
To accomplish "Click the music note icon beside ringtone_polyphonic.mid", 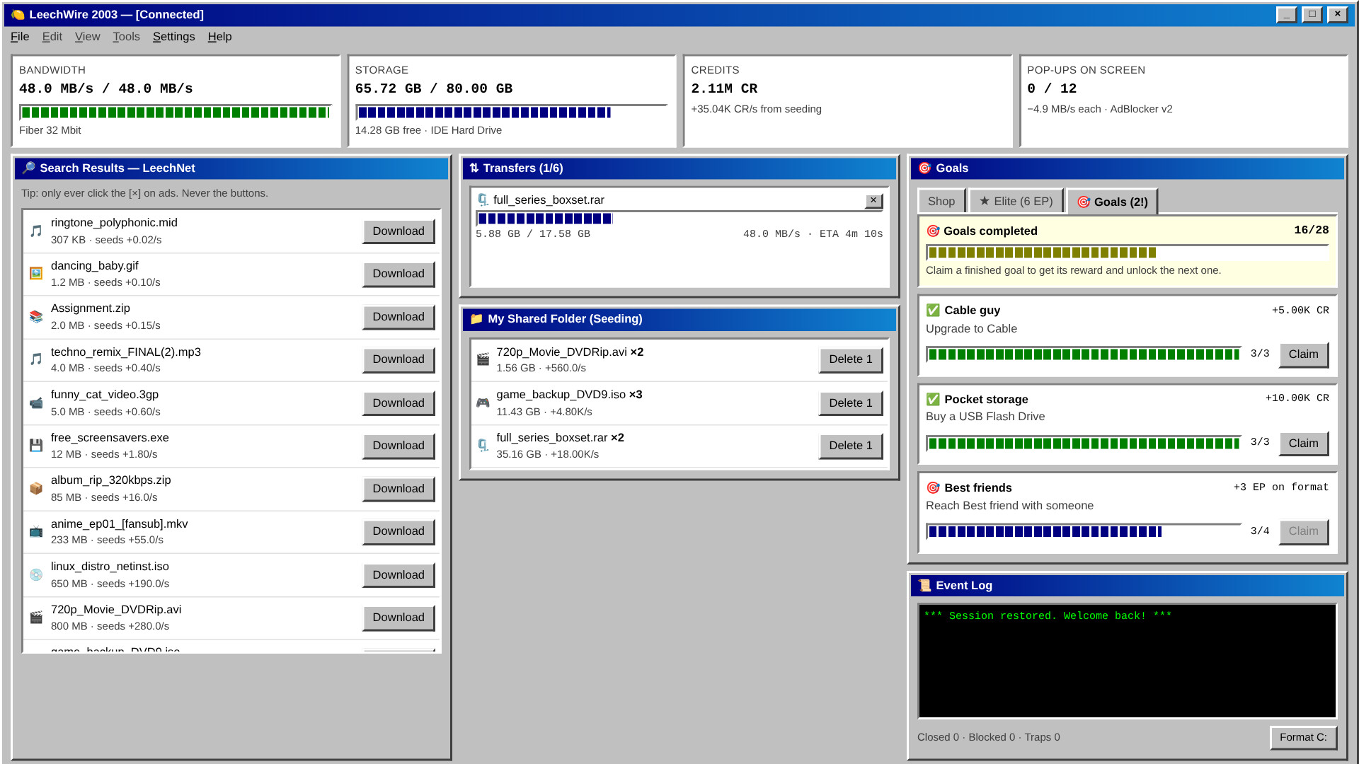I will click(x=36, y=231).
